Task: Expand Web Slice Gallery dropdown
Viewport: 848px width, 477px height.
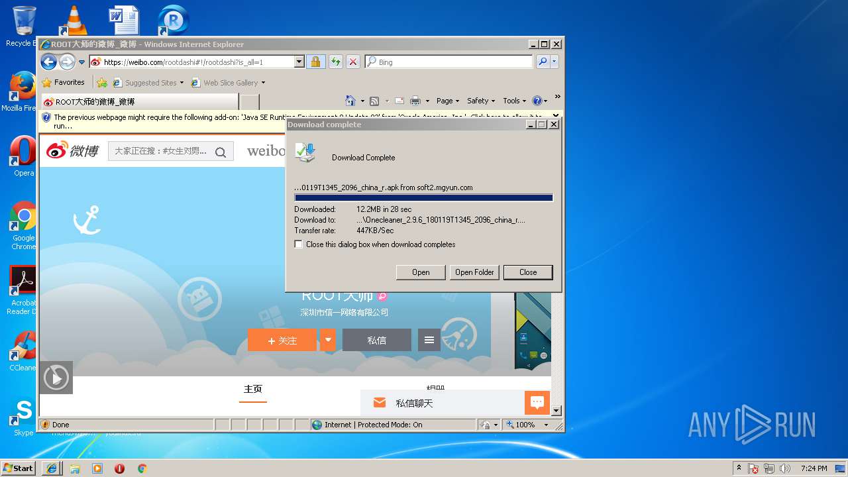Action: pos(263,83)
